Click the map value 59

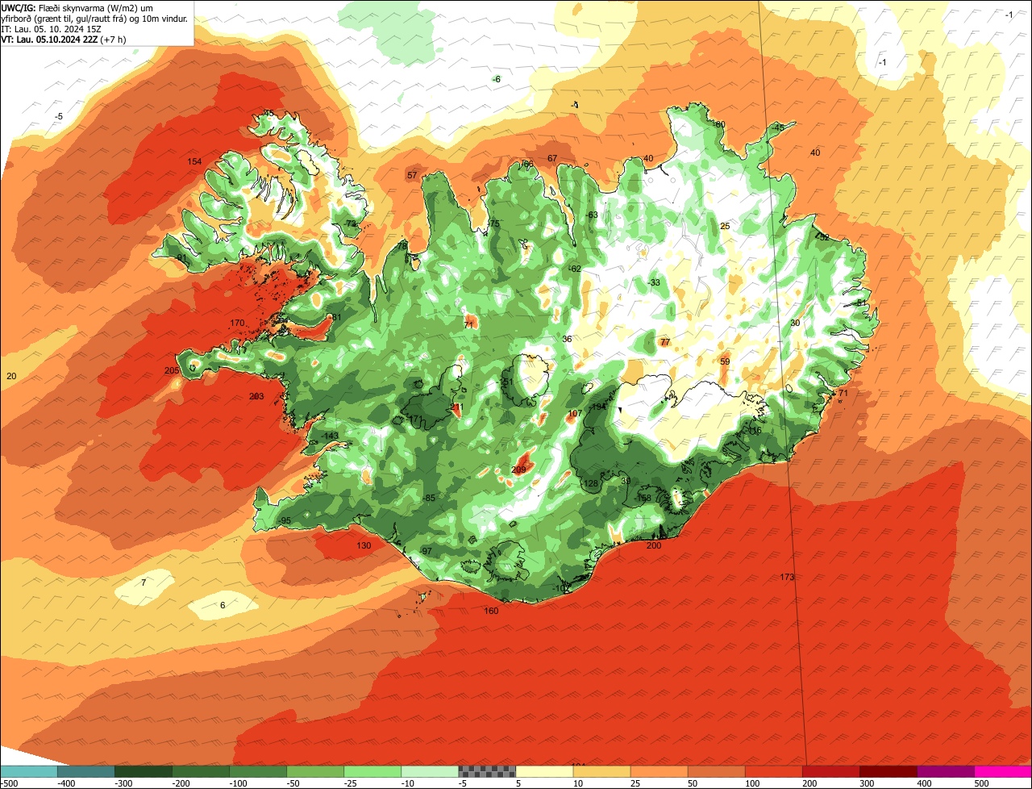725,362
